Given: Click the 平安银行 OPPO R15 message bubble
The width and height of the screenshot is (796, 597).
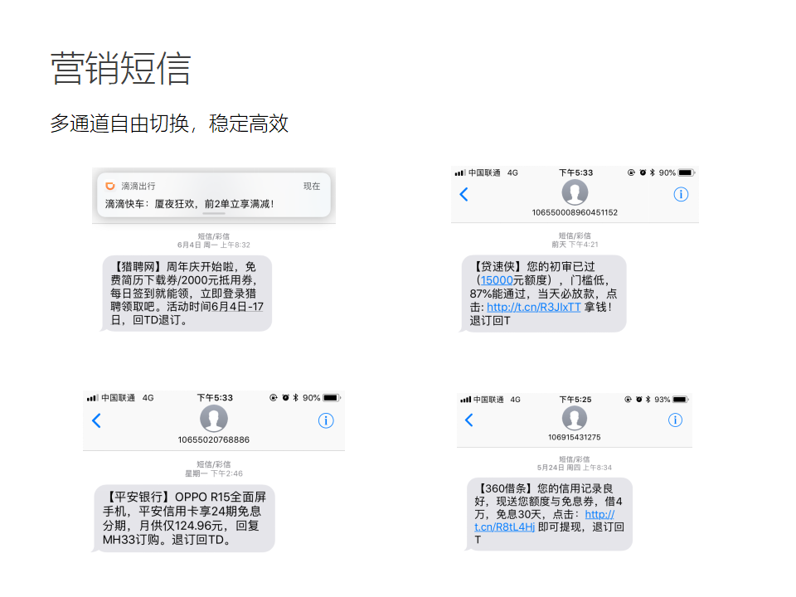Looking at the screenshot, I should 184,518.
